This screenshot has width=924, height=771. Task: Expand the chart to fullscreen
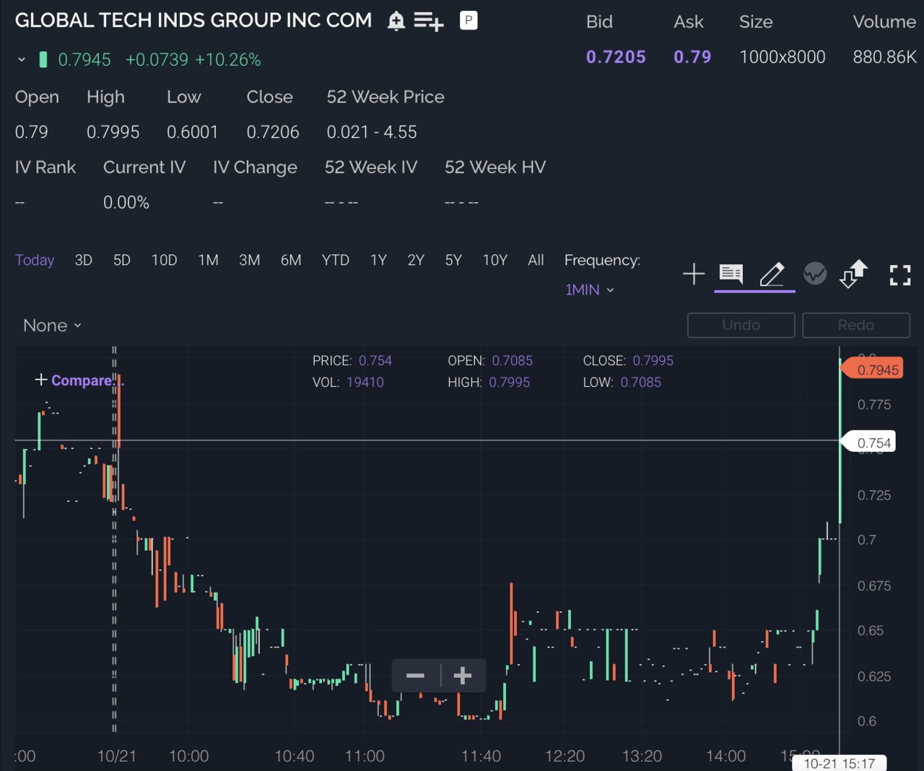(x=899, y=275)
